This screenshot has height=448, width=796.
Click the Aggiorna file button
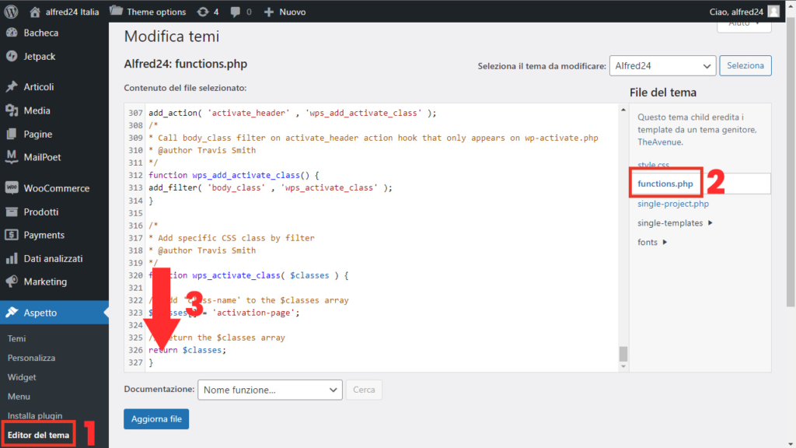pos(156,419)
